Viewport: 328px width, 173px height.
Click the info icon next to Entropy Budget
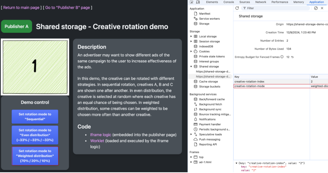coord(282,57)
